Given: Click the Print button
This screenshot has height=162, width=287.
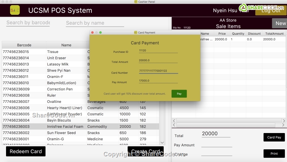Looking at the screenshot, I should pos(274,154).
